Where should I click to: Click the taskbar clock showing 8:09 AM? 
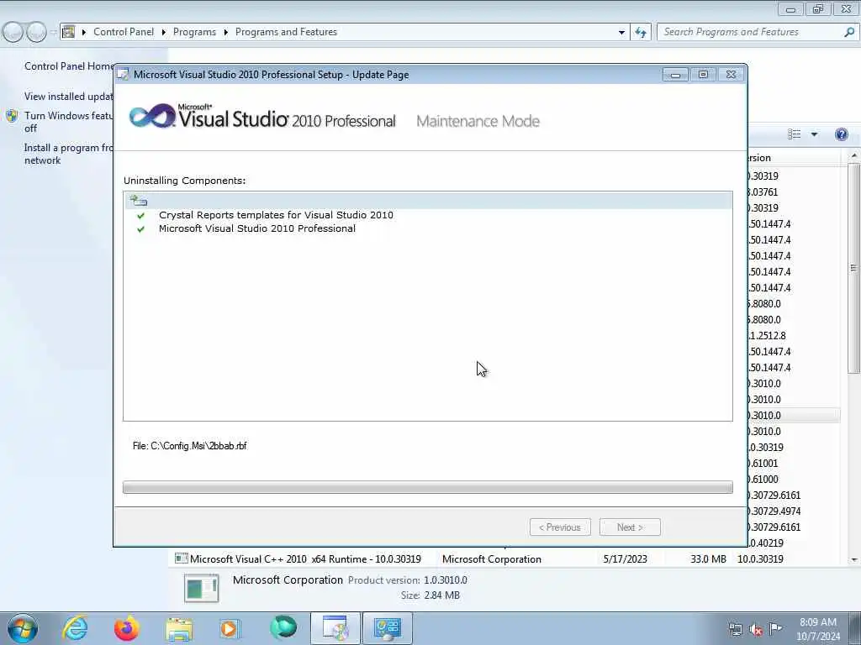point(817,628)
